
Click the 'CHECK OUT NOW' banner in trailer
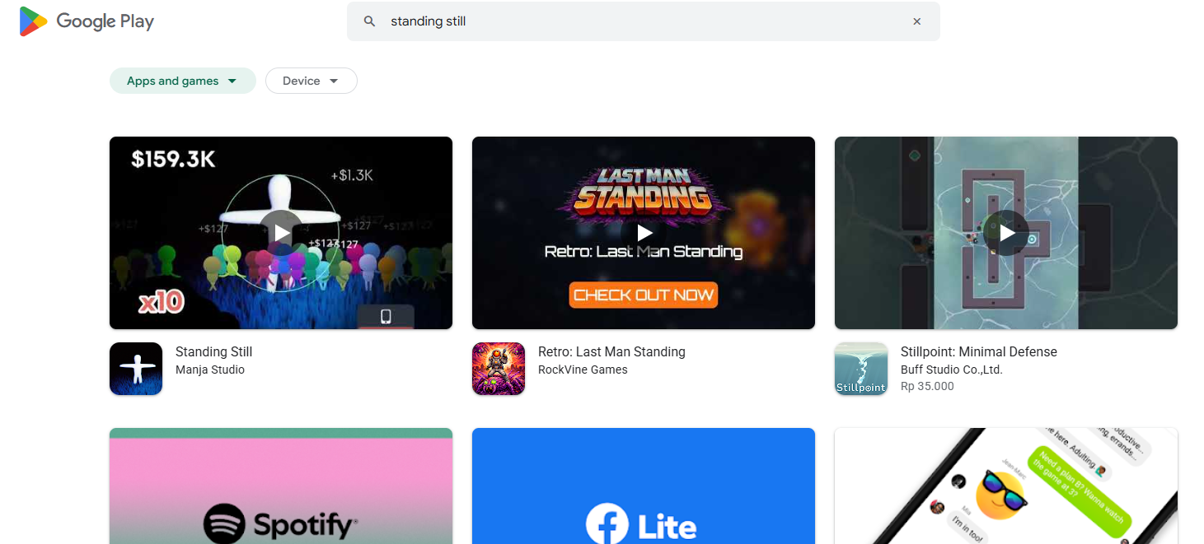tap(644, 295)
